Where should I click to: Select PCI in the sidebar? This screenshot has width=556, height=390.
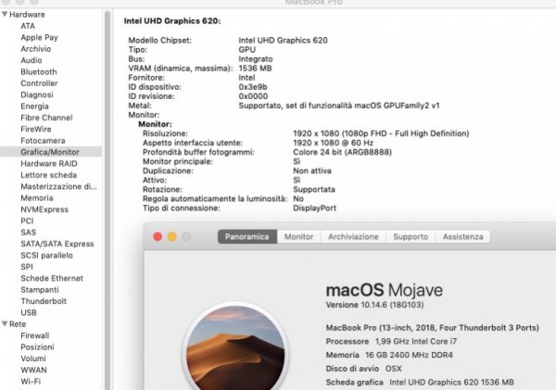point(27,220)
